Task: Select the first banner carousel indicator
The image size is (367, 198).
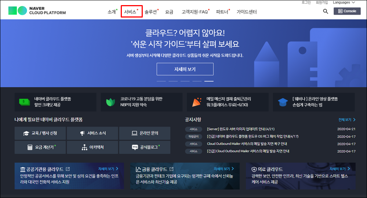Action: pos(161,81)
